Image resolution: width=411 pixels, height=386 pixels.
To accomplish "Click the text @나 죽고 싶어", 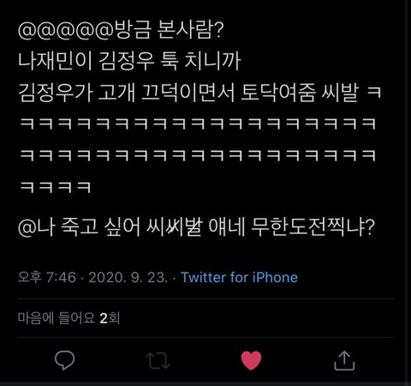I will click(x=80, y=227).
